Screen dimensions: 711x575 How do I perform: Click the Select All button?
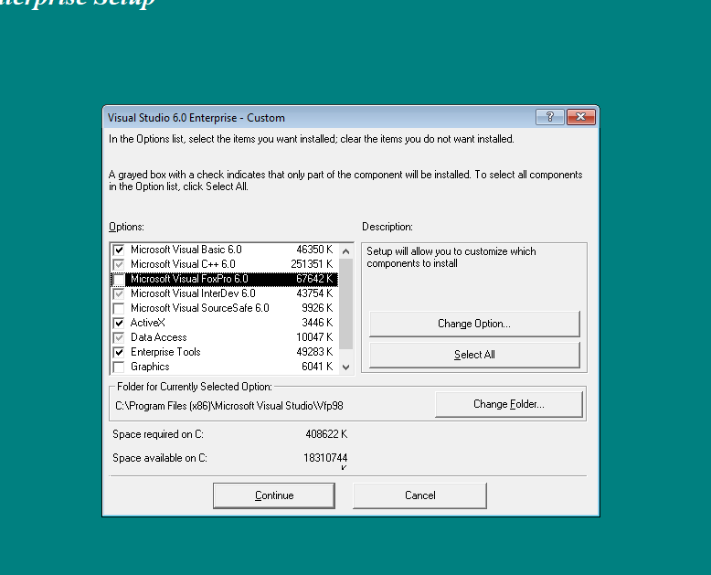pos(474,355)
